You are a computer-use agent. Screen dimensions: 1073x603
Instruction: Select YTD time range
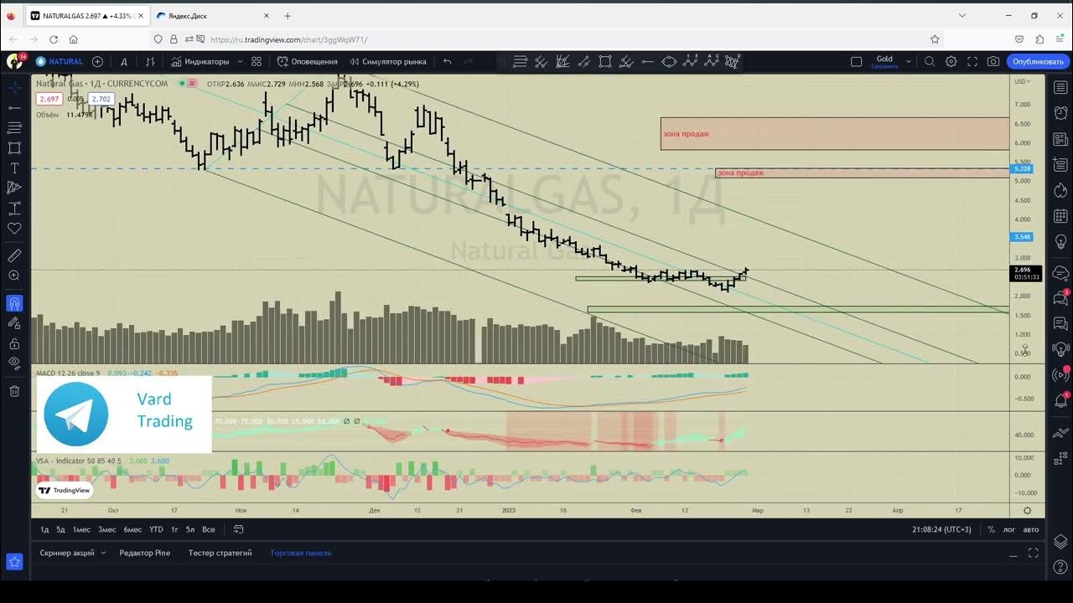[156, 529]
